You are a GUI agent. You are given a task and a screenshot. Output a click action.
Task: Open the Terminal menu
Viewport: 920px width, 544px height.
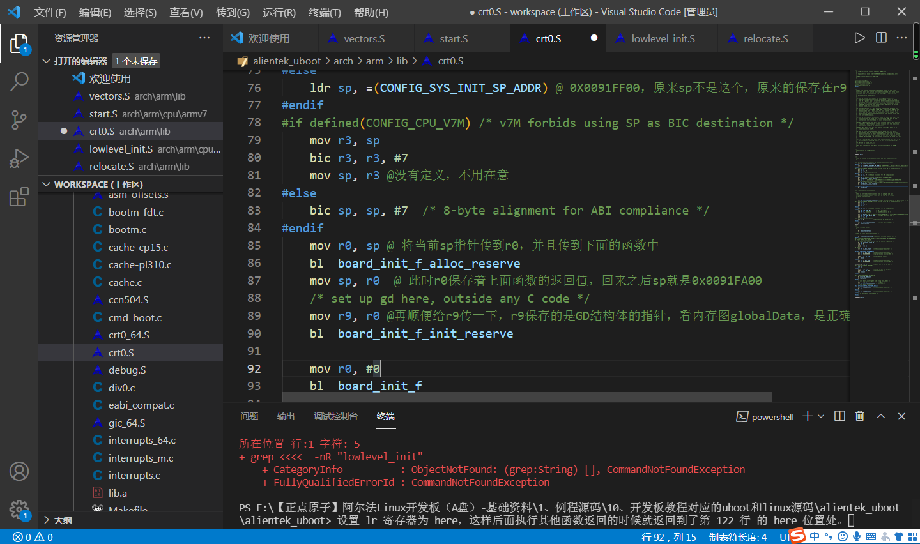[325, 12]
